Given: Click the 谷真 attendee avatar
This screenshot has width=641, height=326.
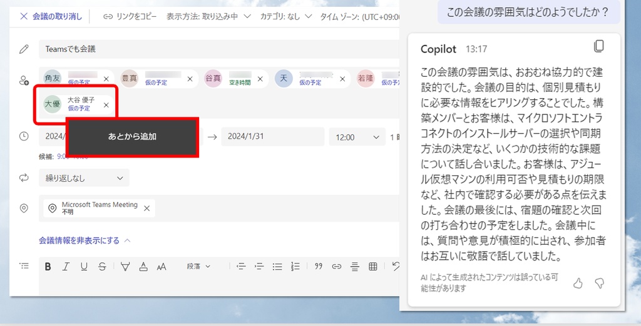Looking at the screenshot, I should point(213,78).
